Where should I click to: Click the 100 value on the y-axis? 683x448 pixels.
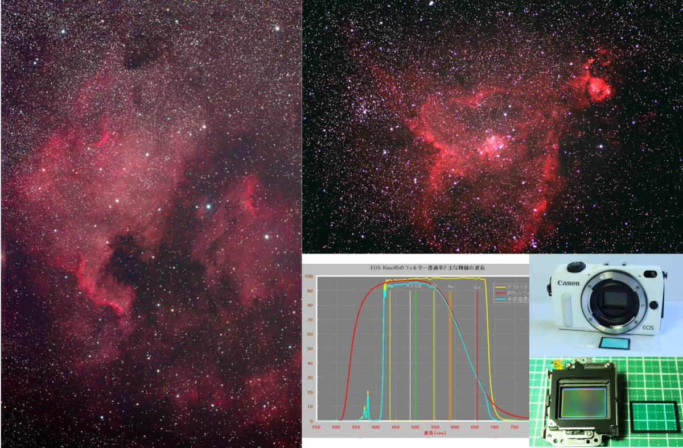[310, 277]
